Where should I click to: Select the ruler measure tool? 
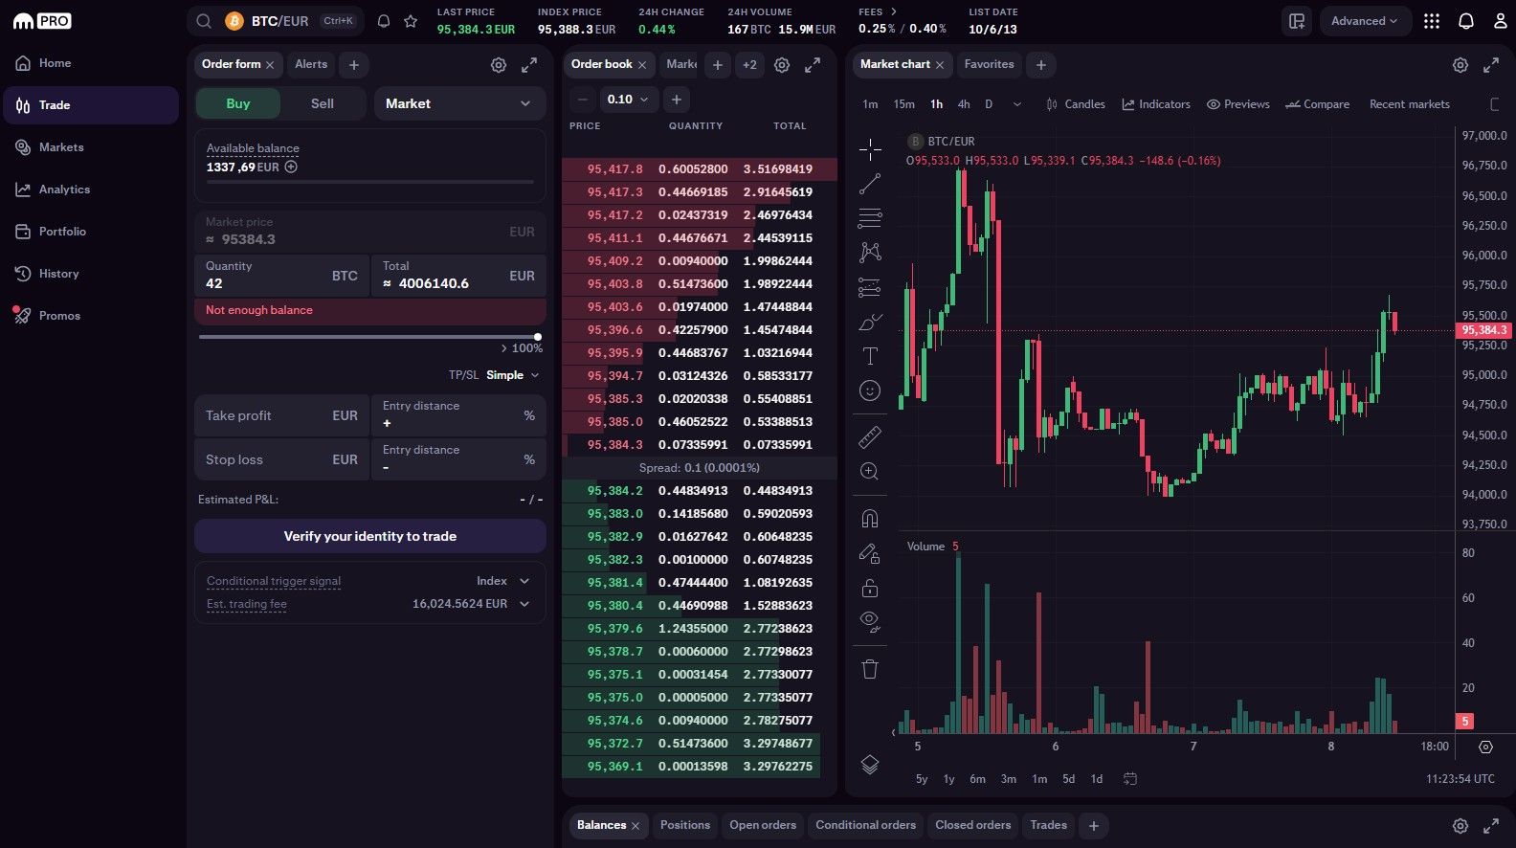pos(869,437)
